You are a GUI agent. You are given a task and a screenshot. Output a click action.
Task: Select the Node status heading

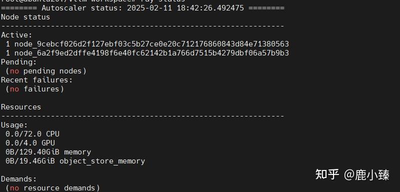pyautogui.click(x=25, y=17)
